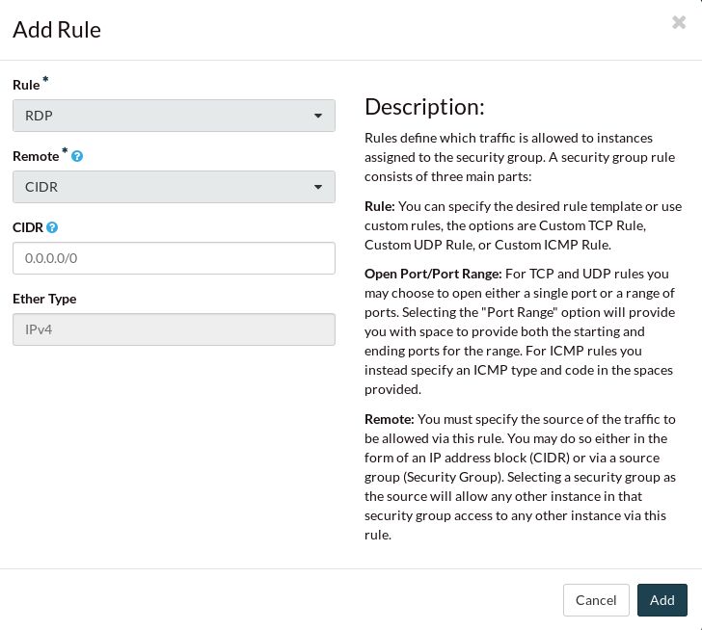
Task: Click the Add Rule dialog title
Action: click(x=57, y=30)
